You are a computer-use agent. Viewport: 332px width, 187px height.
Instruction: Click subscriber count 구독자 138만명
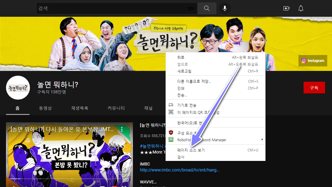[51, 92]
